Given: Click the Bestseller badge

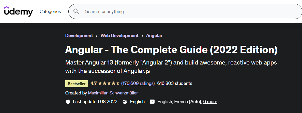Looking at the screenshot, I should coord(77,84).
